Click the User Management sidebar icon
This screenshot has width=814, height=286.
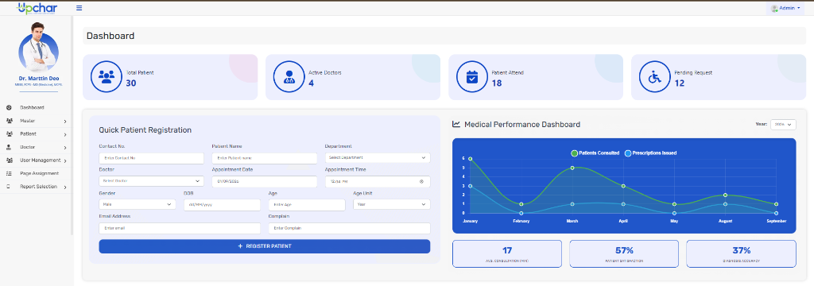pos(10,160)
